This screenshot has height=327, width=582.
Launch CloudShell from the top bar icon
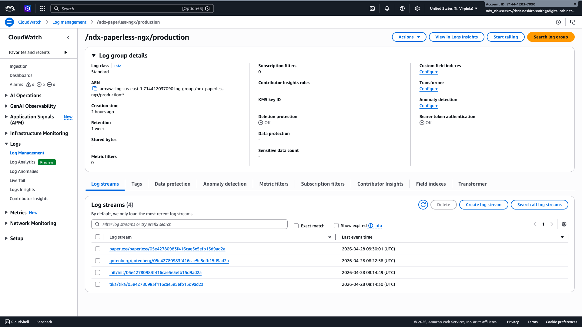(x=372, y=8)
